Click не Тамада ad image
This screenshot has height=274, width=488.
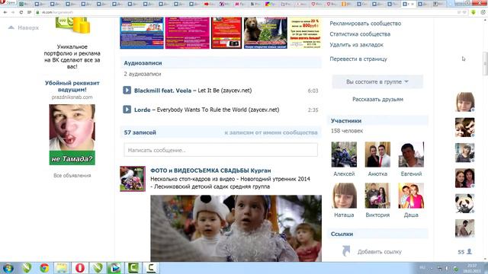tap(72, 135)
